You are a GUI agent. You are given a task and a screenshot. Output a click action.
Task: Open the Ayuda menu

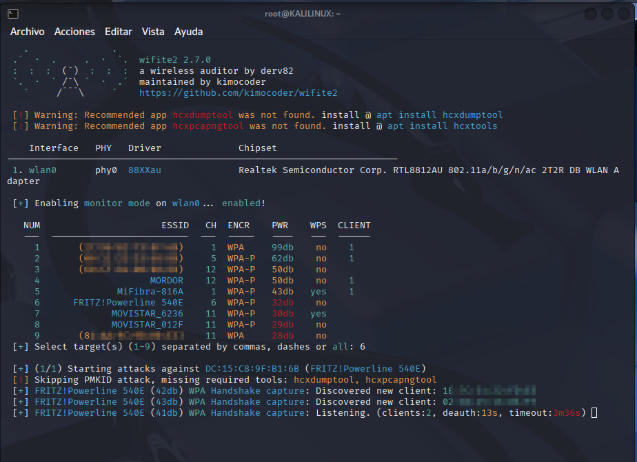[x=188, y=31]
